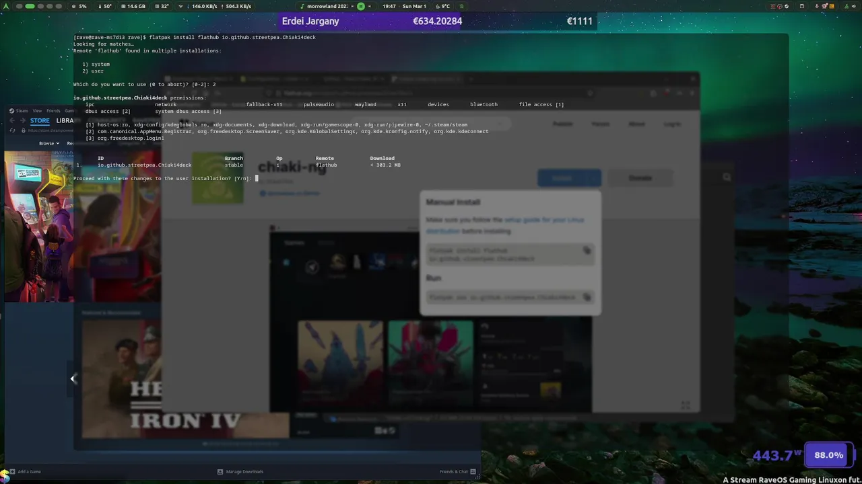Click the green play/pause button in top panel
This screenshot has height=484, width=862.
(361, 6)
